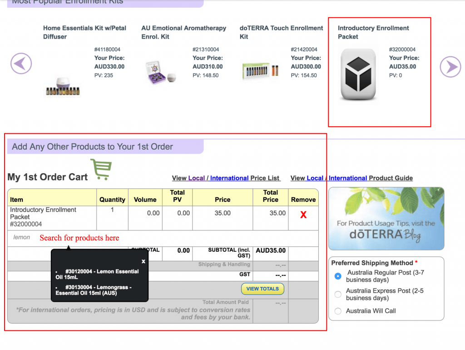Close the lemon search suggestions popup
This screenshot has height=350, width=465.
tap(143, 261)
